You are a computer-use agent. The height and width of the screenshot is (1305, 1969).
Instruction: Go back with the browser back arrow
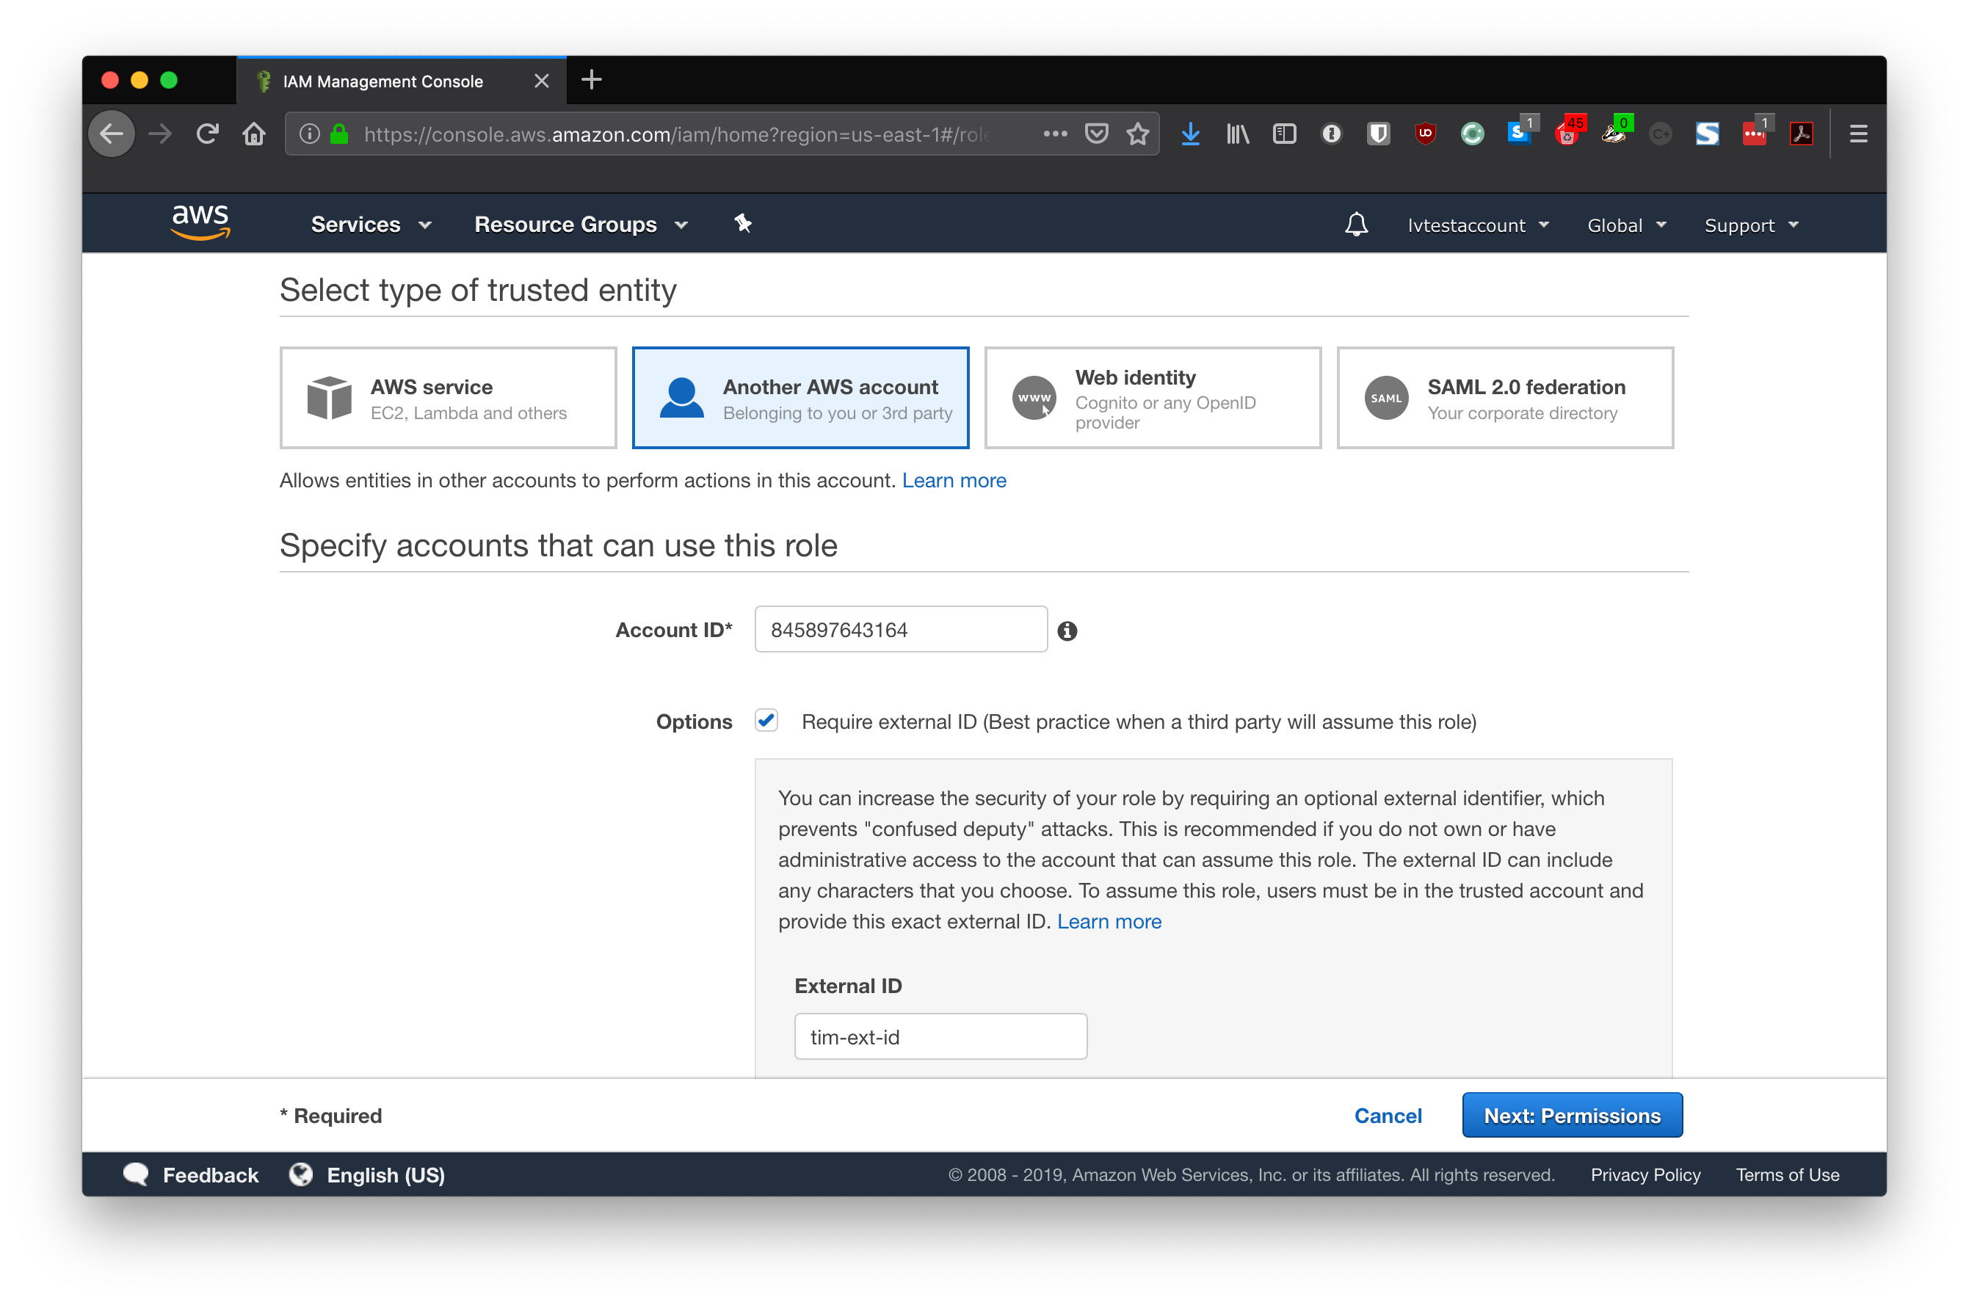point(112,134)
